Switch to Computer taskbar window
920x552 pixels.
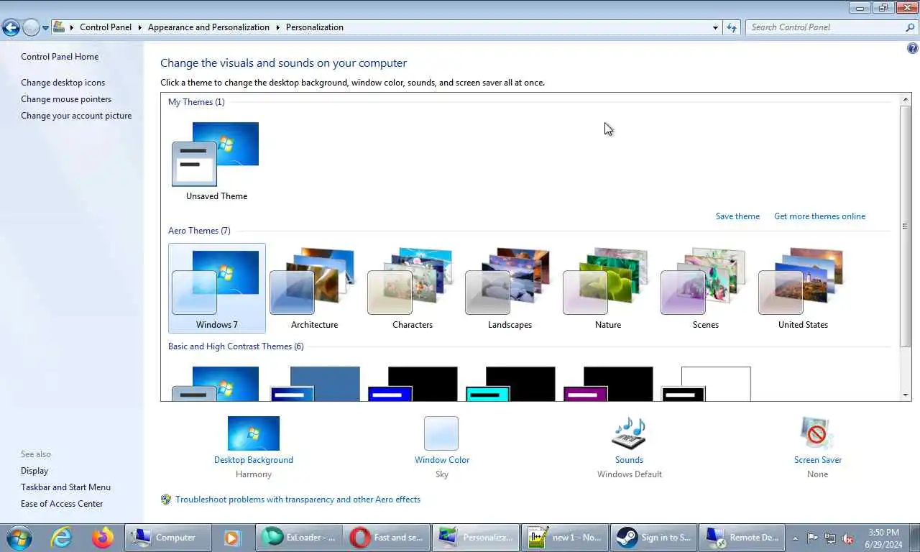pyautogui.click(x=167, y=538)
